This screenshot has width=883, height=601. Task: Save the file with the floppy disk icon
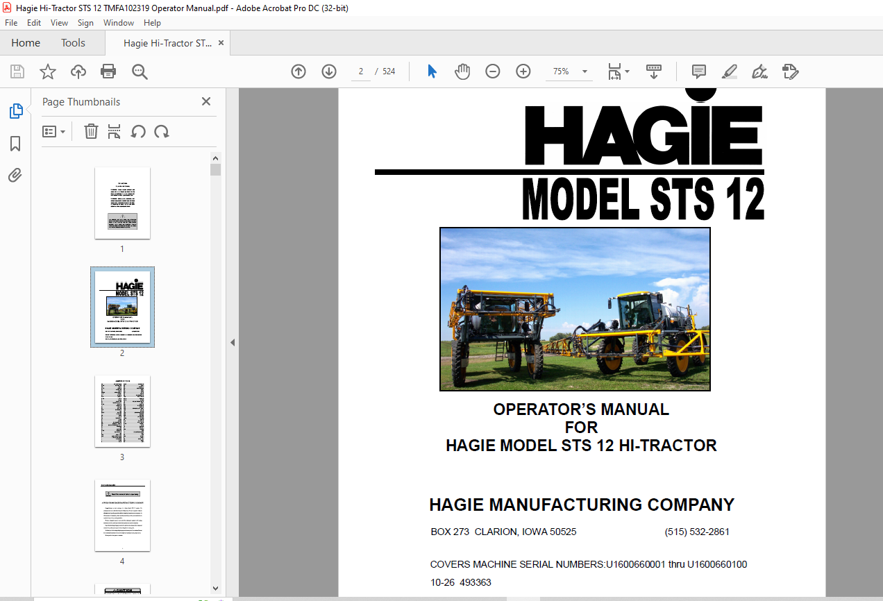(17, 71)
